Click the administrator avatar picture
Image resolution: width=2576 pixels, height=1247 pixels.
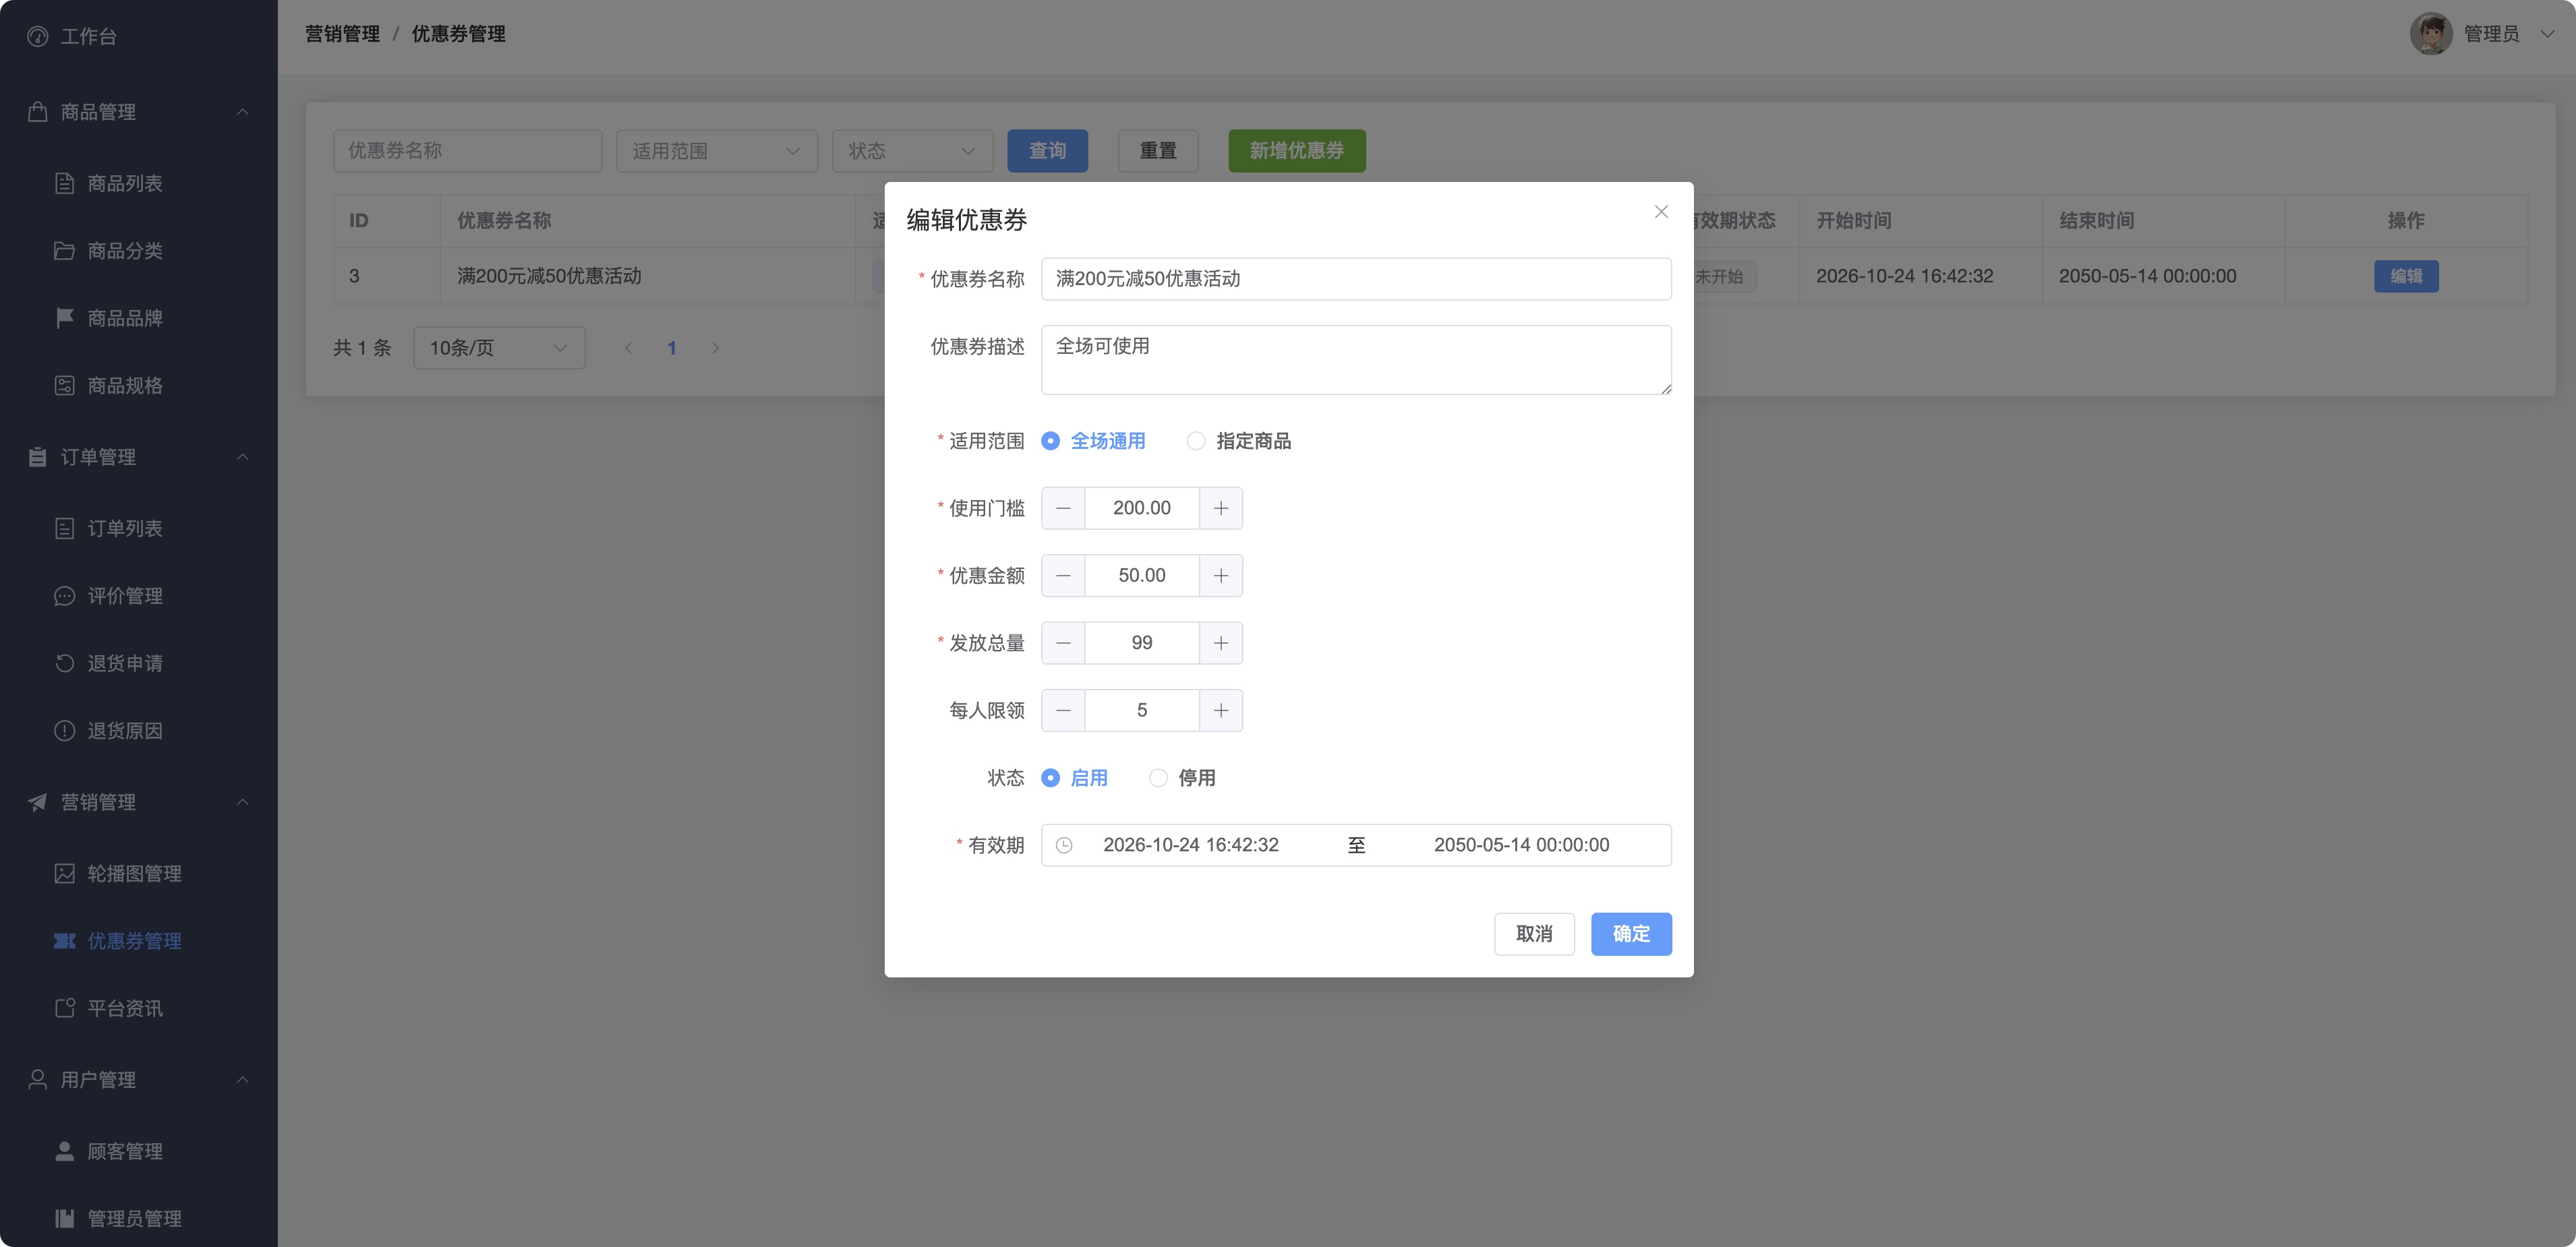[x=2431, y=34]
